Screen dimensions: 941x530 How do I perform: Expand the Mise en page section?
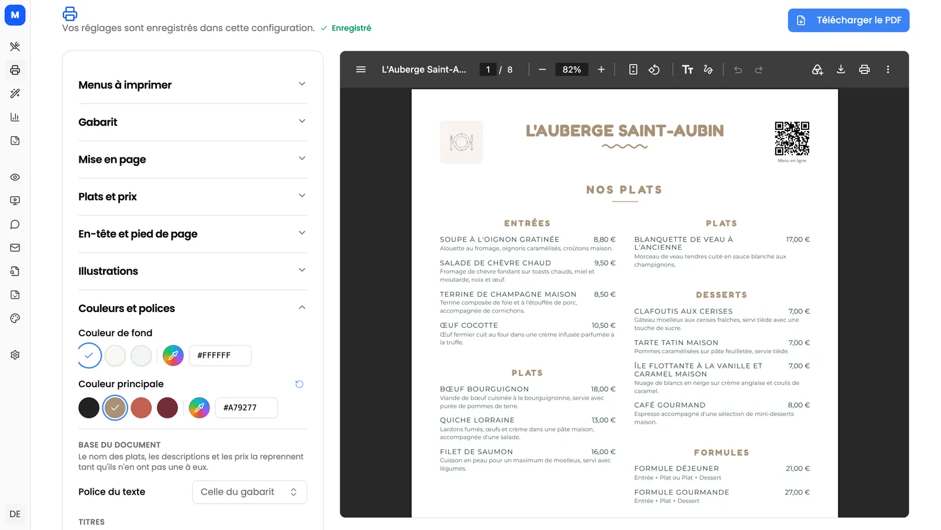[193, 159]
